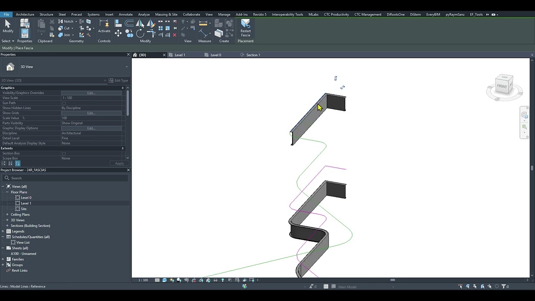Close the Project Browser panel

point(128,170)
